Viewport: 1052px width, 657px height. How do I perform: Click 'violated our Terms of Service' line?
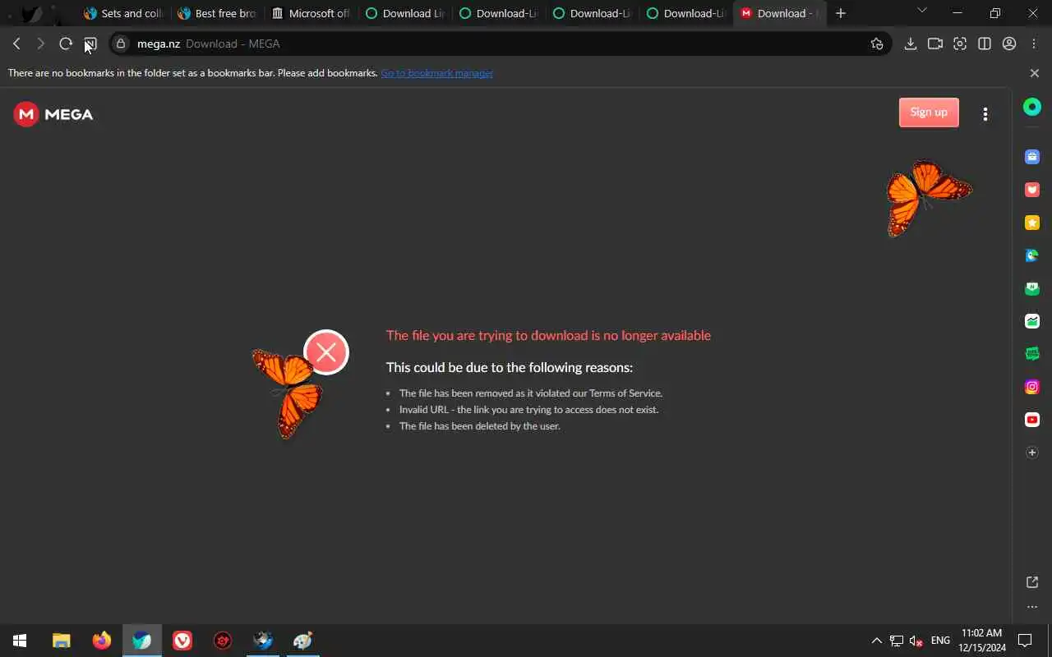531,393
